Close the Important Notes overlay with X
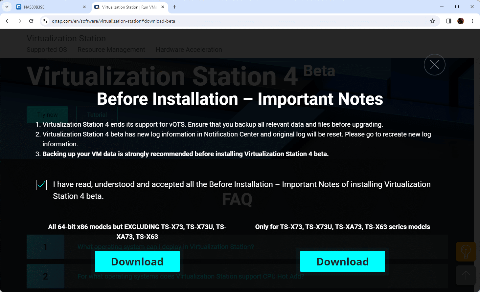Screen dimensions: 480x292 434,65
